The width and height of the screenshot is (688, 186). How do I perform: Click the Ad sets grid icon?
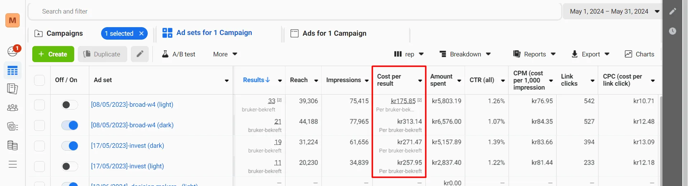[x=167, y=33]
